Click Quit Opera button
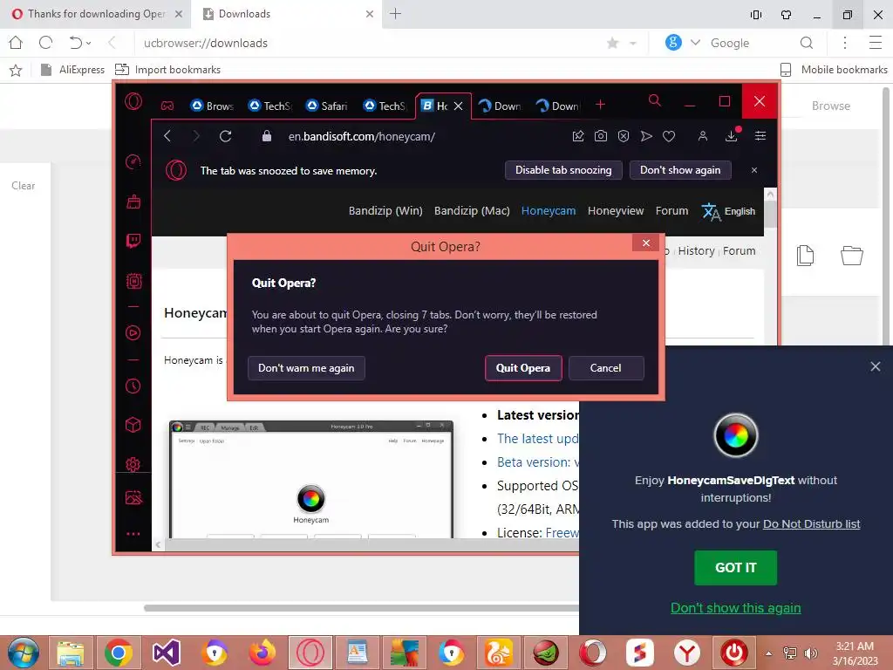The width and height of the screenshot is (893, 670). (523, 368)
